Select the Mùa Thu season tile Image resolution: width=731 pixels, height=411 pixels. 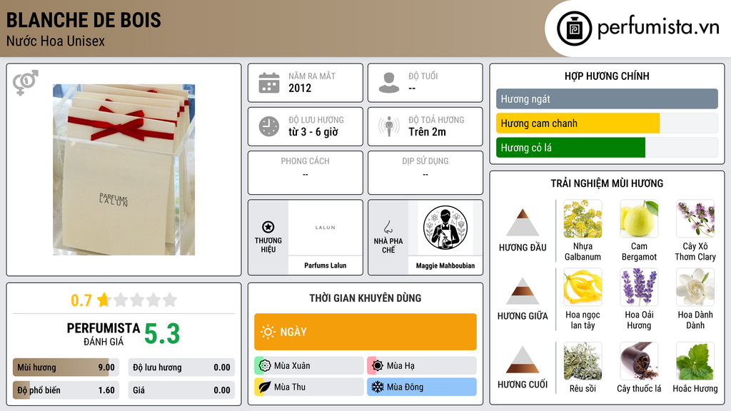click(309, 387)
